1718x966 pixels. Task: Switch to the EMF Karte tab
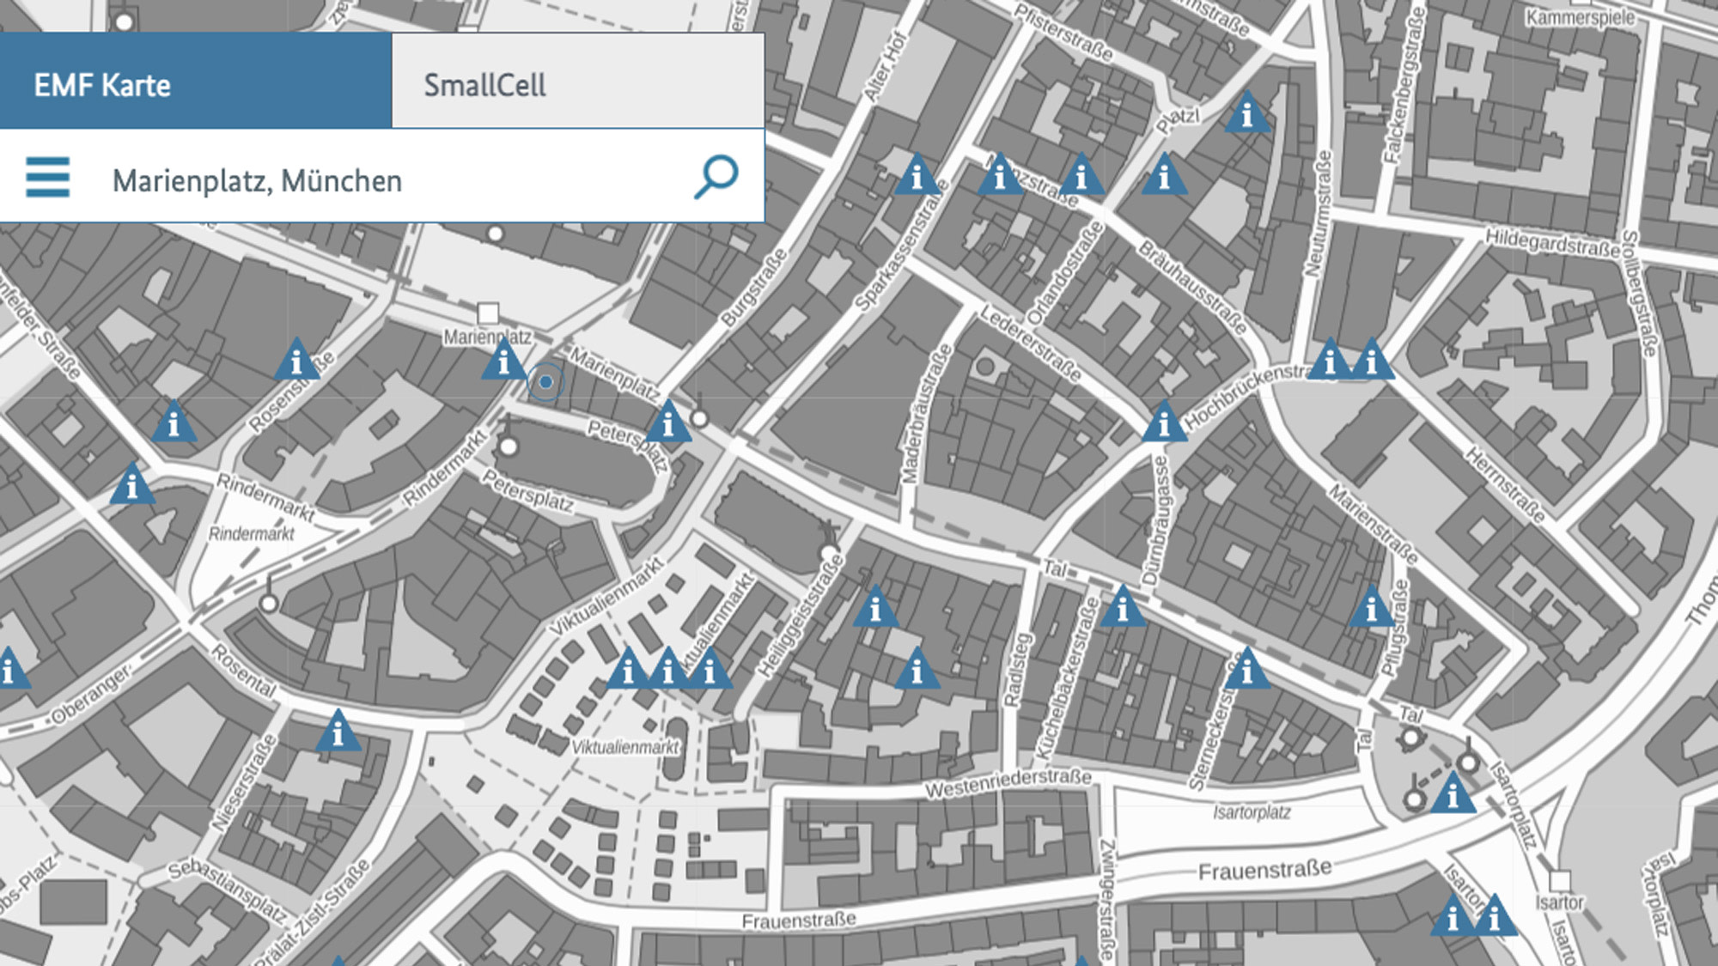coord(196,82)
